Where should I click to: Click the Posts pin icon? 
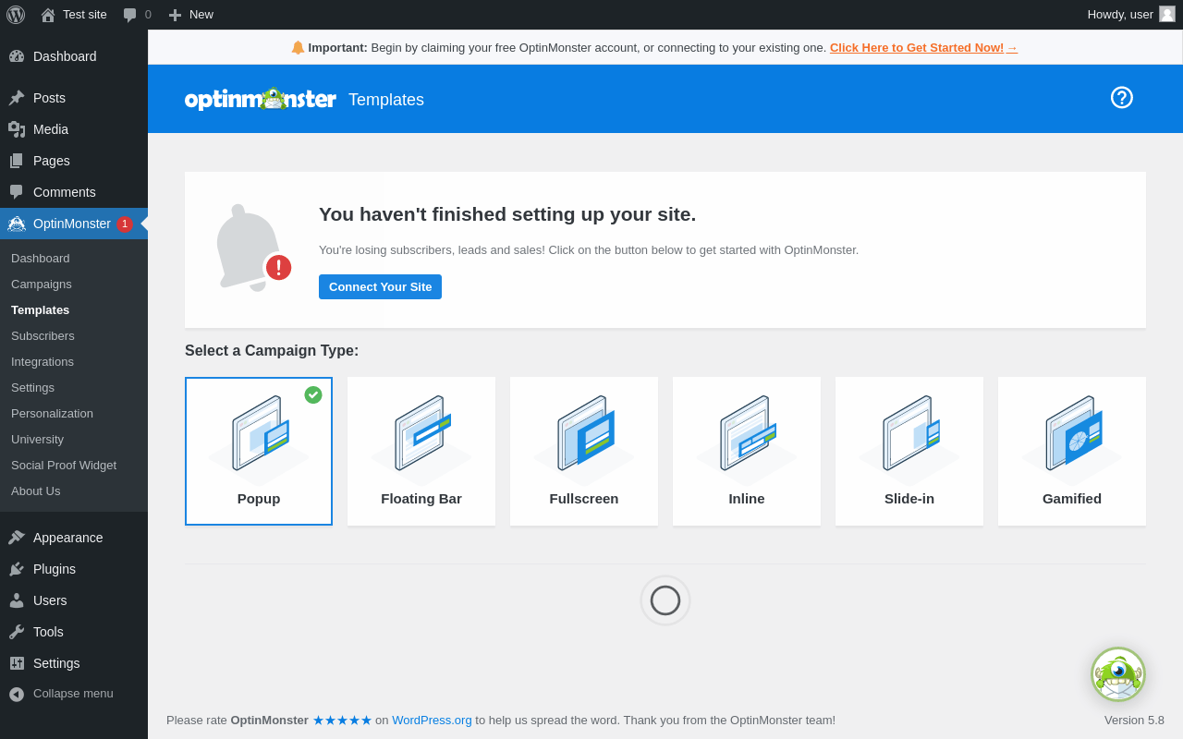pos(17,98)
